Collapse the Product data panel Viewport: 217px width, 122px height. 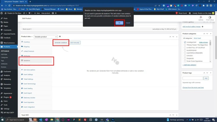coord(177,37)
